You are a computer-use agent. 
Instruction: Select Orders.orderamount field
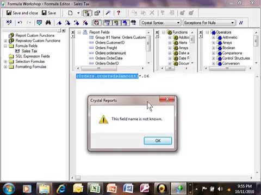coord(110,53)
